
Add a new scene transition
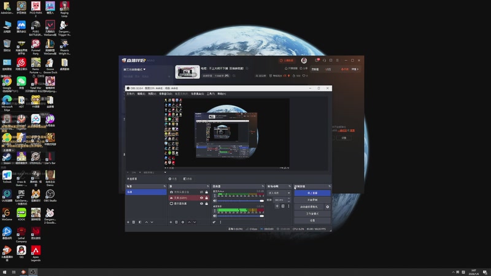[x=277, y=206]
